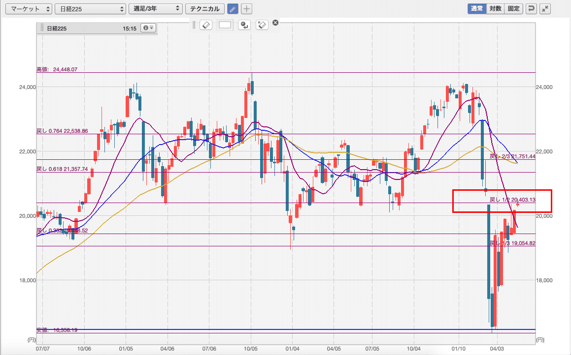
Task: Click the collapse-arrows shrink icon
Action: tap(545, 9)
